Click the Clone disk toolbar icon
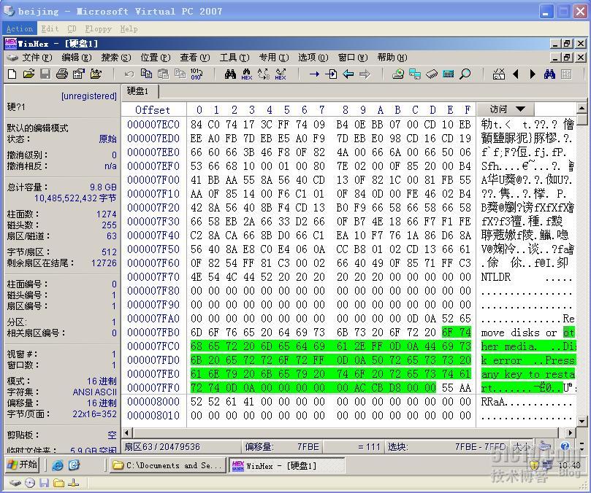Screen dimensions: 591x493 [415, 74]
